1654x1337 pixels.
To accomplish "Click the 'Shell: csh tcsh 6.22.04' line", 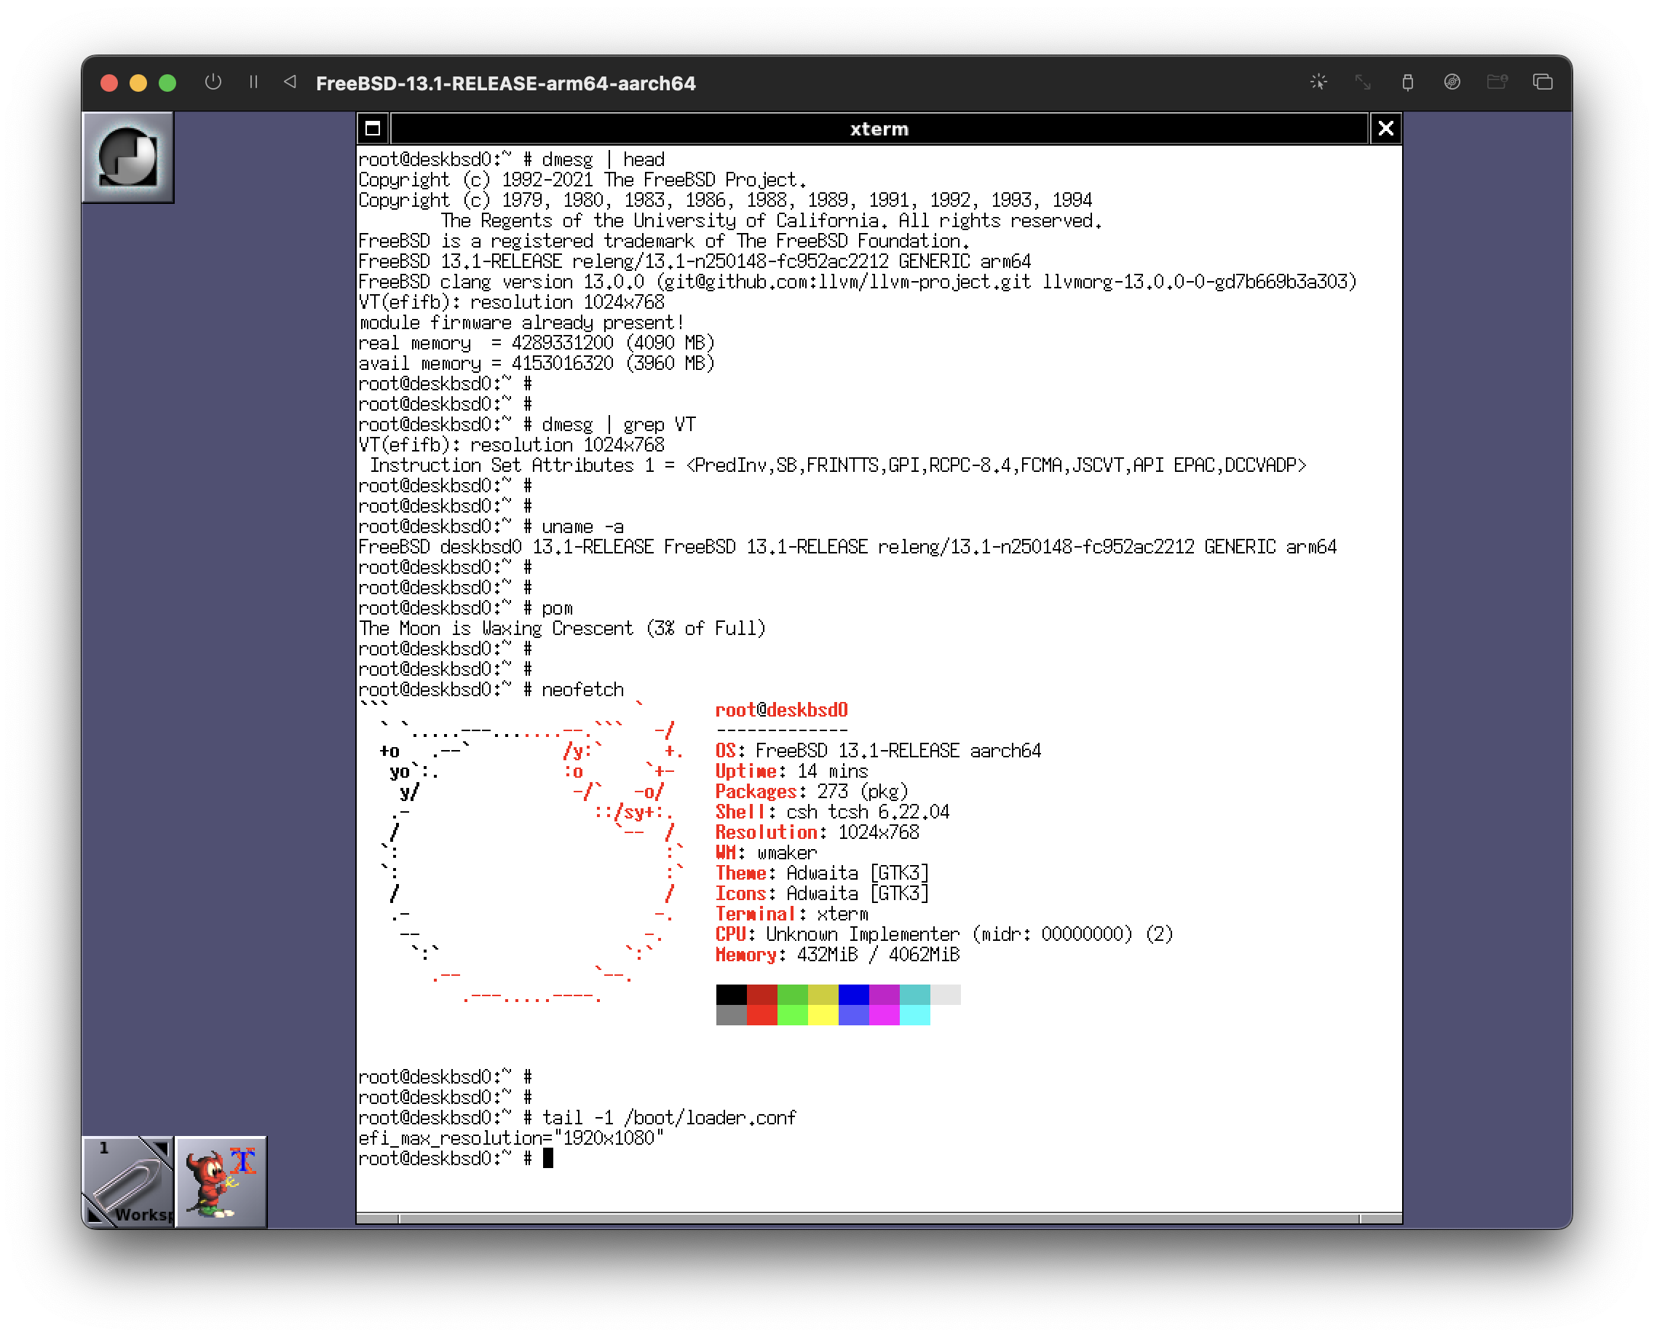I will pos(832,812).
